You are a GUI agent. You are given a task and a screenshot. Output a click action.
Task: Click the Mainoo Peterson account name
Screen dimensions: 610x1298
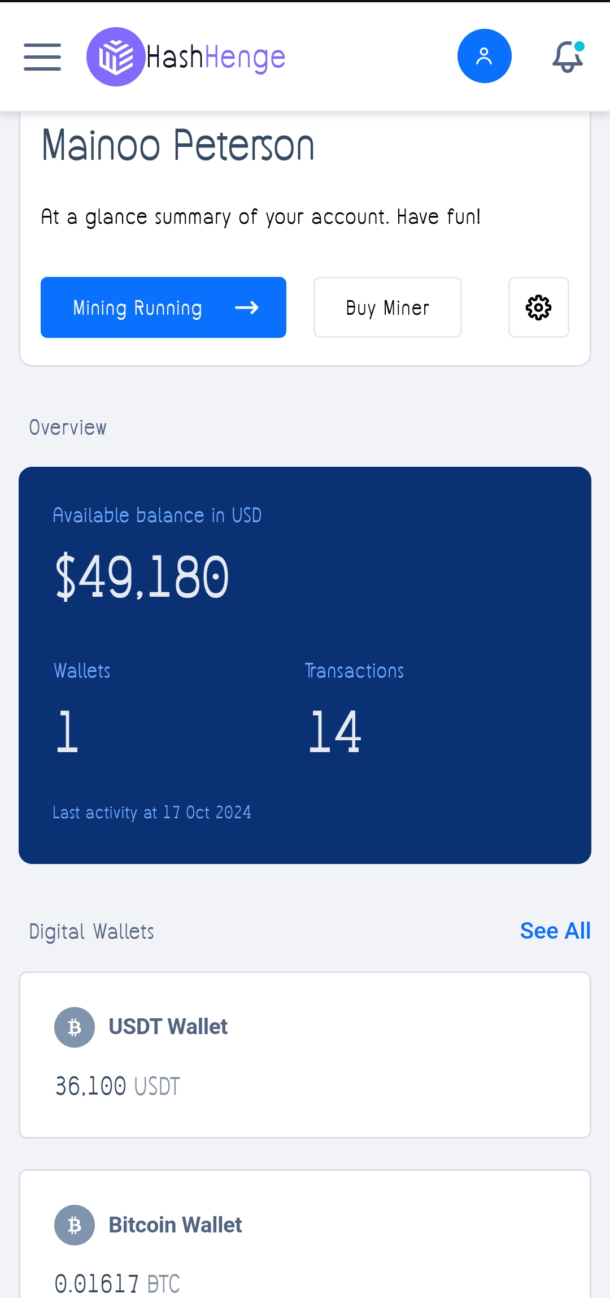[178, 146]
